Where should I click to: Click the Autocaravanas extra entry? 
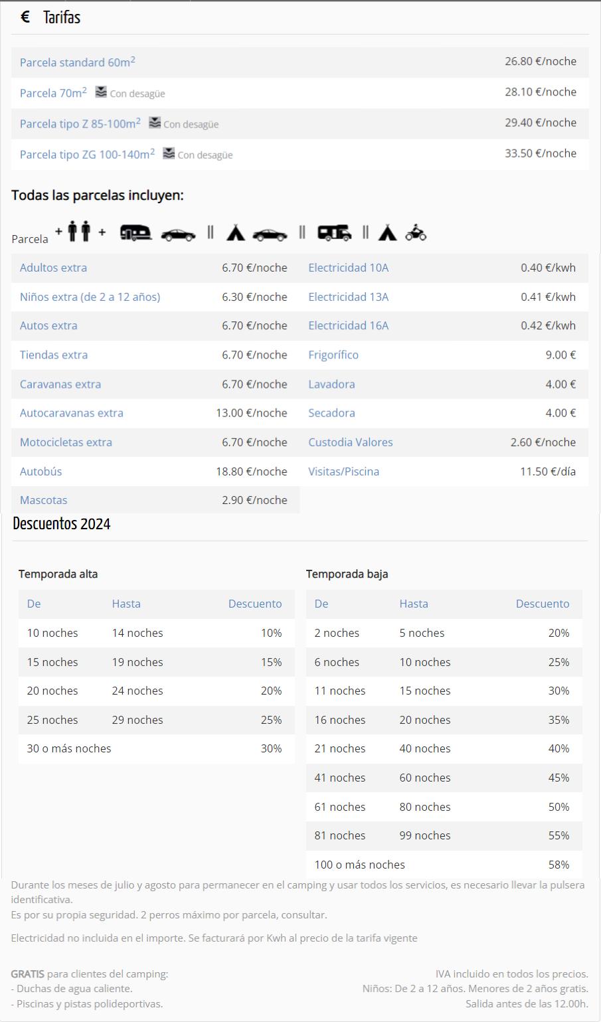71,412
